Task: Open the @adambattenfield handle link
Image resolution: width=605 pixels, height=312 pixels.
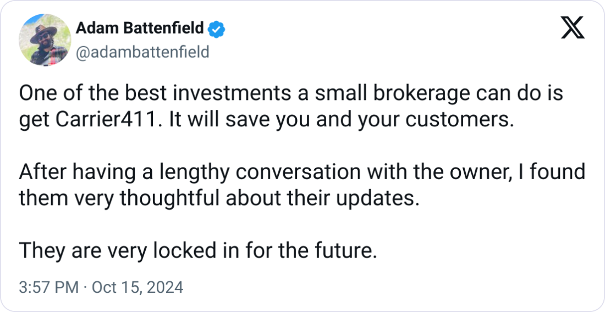Action: 142,52
